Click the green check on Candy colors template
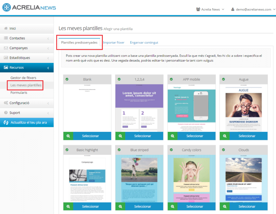 [171, 150]
